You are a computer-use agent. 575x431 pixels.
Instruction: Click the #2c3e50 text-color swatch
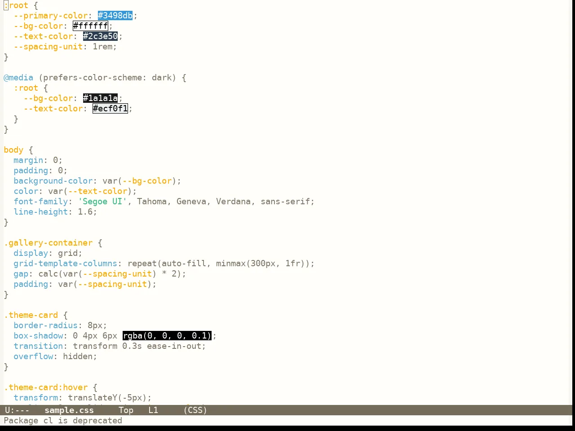[x=100, y=36]
